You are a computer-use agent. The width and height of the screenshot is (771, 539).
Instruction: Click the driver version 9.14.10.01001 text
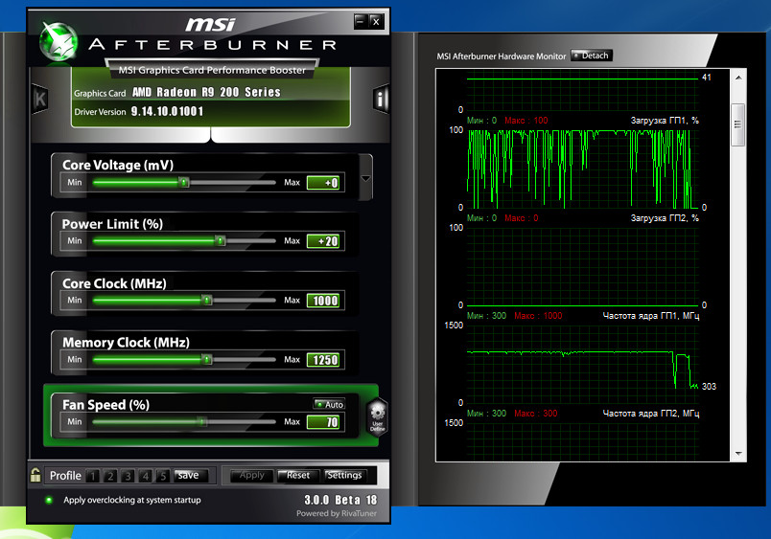[167, 111]
